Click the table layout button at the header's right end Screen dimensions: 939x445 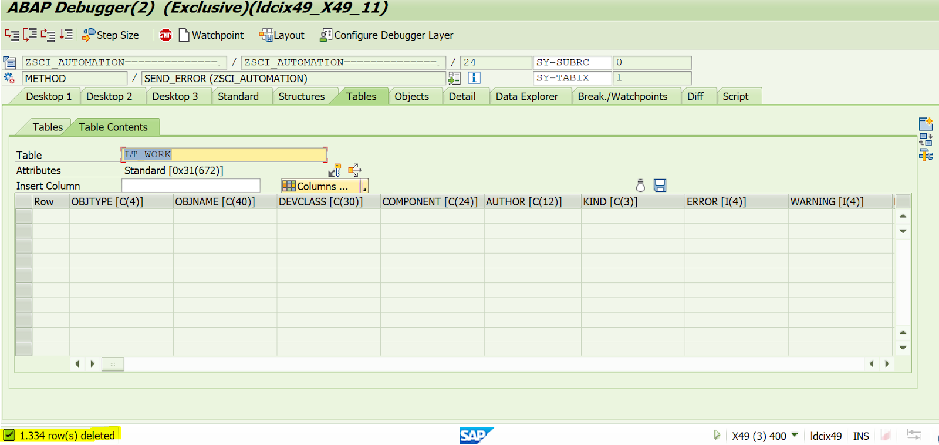(903, 201)
